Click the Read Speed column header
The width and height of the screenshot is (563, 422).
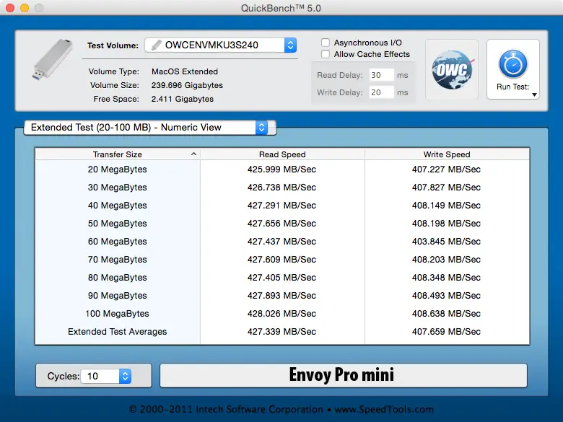(282, 154)
